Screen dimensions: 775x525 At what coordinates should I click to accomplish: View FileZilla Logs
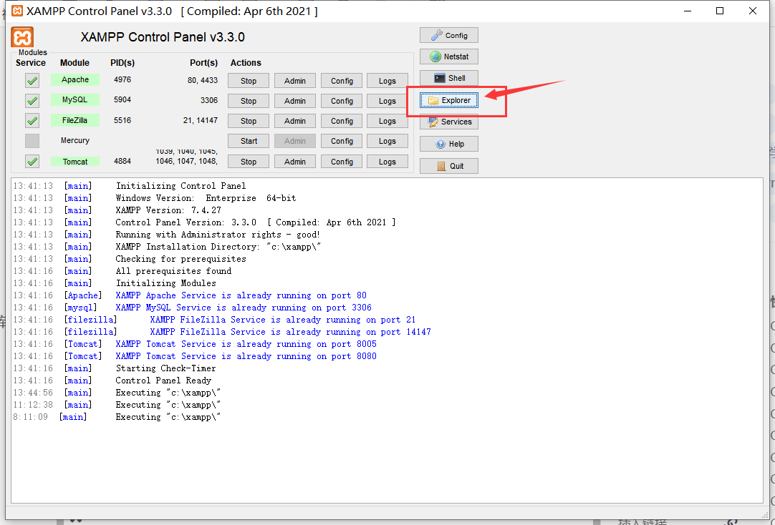pos(387,121)
